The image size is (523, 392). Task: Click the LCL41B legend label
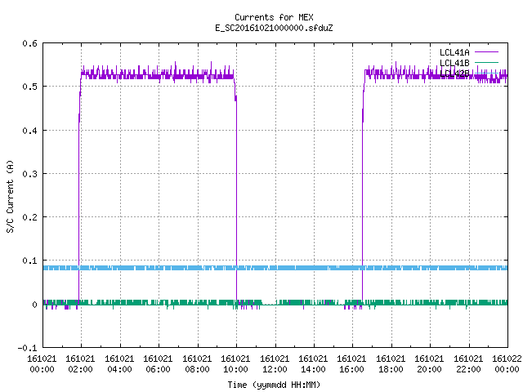[x=454, y=63]
